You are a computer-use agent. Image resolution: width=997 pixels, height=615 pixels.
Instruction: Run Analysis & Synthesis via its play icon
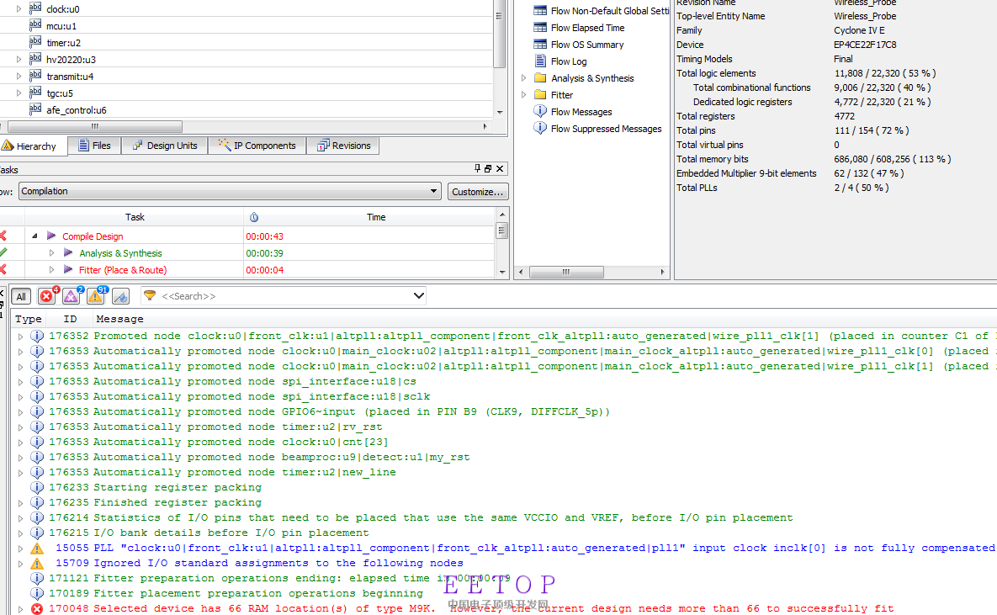tap(68, 253)
